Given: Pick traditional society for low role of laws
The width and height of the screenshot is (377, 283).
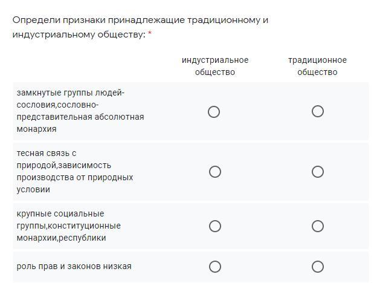Looking at the screenshot, I should click(317, 267).
